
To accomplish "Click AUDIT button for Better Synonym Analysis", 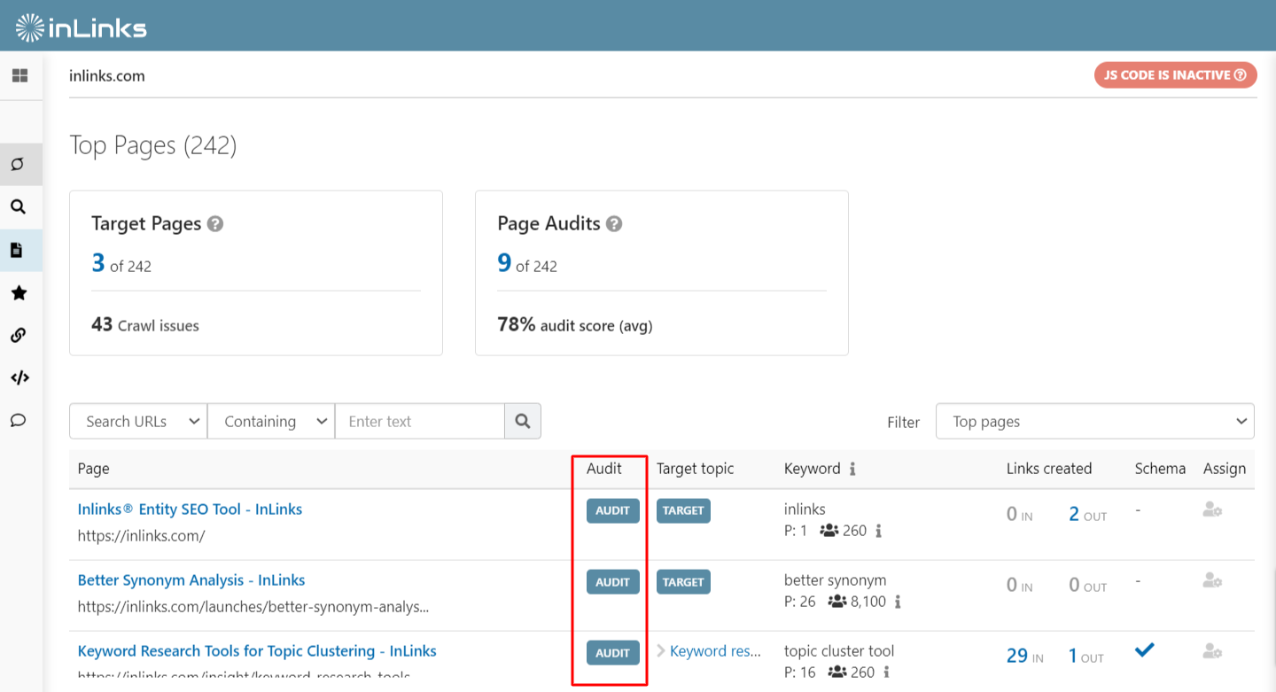I will 612,582.
